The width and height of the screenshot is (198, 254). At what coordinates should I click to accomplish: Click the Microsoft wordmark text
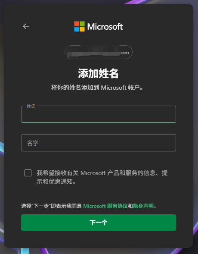tap(105, 27)
